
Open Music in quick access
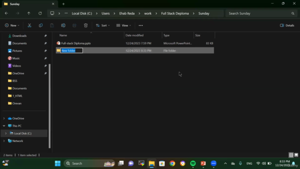tap(16, 58)
